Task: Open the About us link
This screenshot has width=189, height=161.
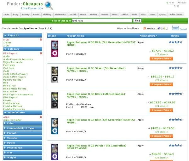Action: 182,3
